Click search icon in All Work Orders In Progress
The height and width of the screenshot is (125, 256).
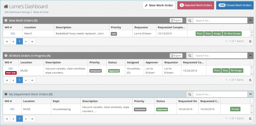coord(190,56)
